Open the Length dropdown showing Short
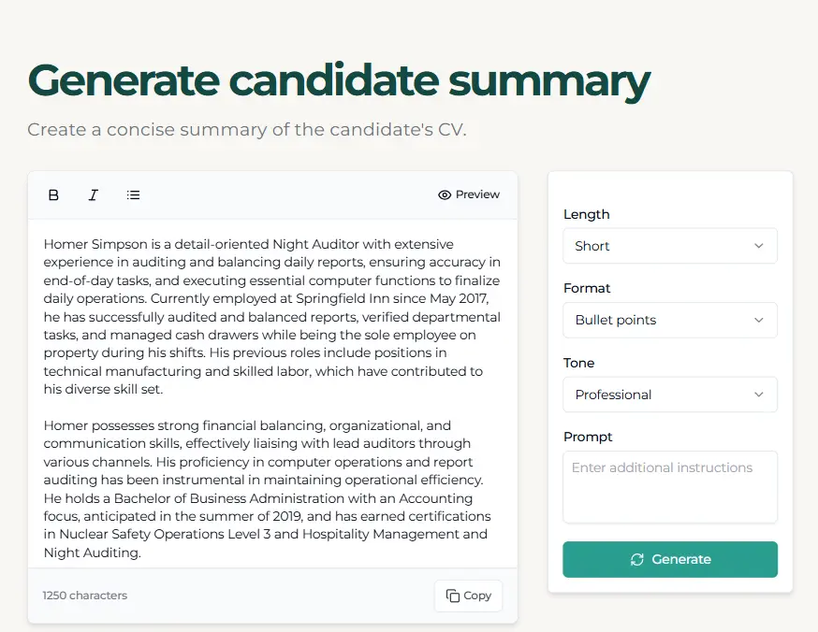 (x=670, y=246)
